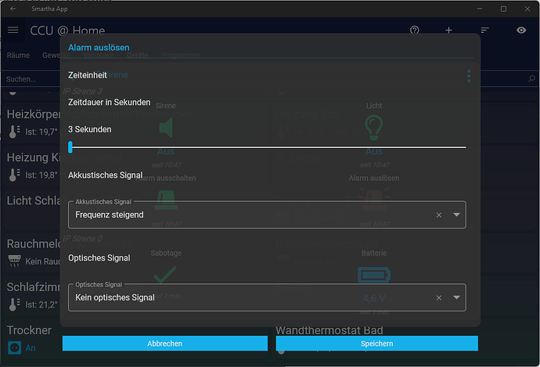Viewport: 540px width, 367px height.
Task: Click the back arrow in title bar
Action: click(13, 9)
